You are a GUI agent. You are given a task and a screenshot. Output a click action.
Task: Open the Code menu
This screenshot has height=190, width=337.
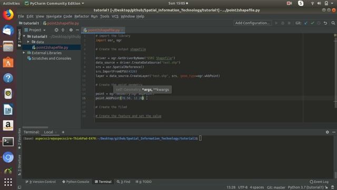pos(68,16)
